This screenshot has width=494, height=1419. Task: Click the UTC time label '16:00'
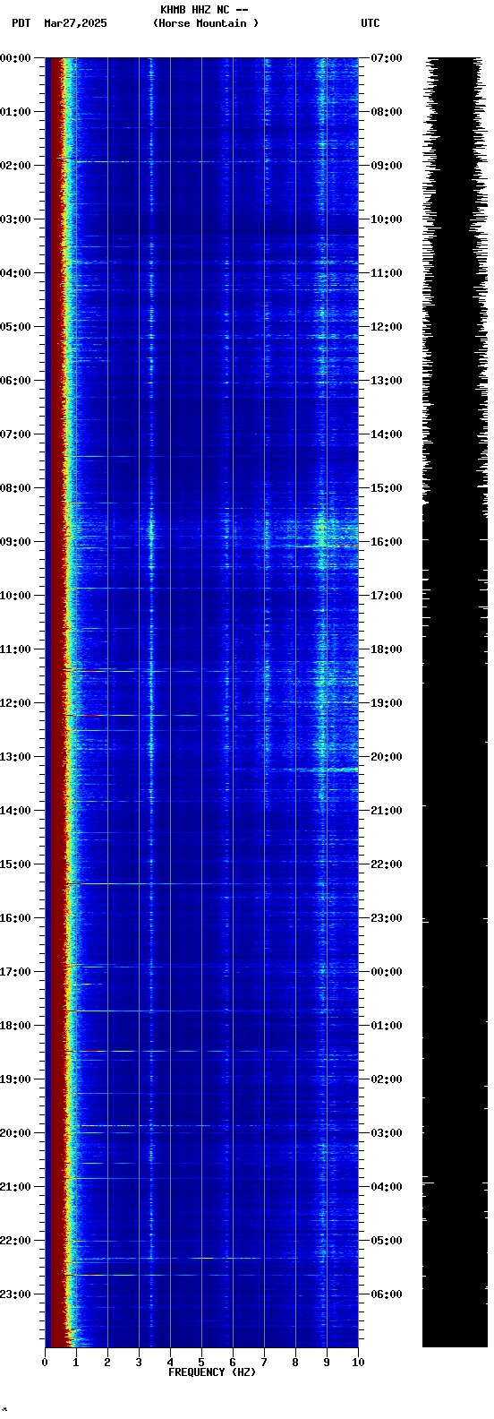(387, 542)
